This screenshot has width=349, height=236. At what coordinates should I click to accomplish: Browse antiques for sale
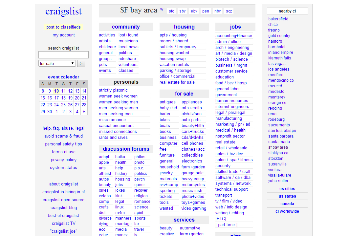(x=167, y=102)
